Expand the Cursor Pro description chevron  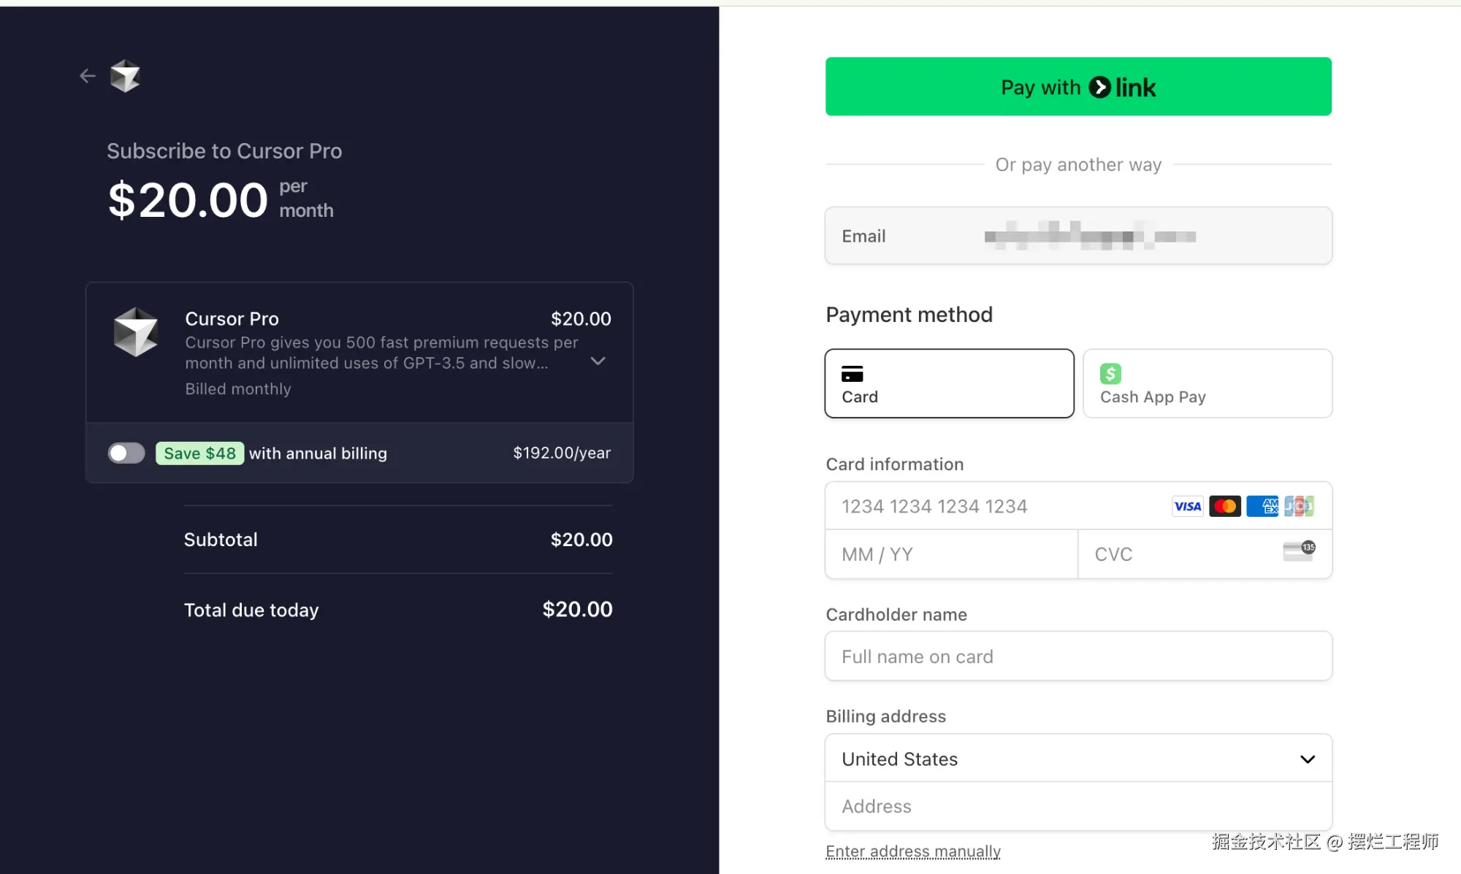point(598,361)
